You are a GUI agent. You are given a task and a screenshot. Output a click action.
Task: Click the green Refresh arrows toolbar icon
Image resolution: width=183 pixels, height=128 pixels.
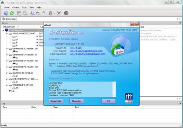12,13
